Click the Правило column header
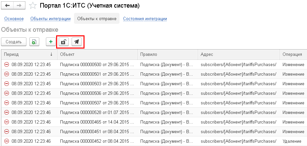 coord(167,54)
